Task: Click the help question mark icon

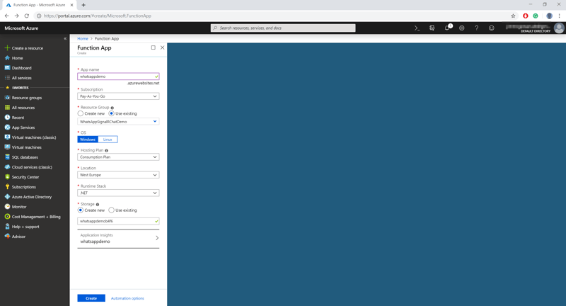Action: tap(477, 28)
